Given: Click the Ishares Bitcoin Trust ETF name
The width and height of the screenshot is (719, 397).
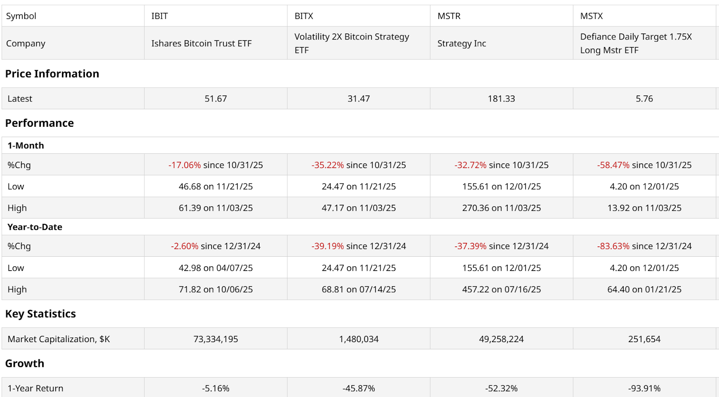Looking at the screenshot, I should tap(201, 44).
